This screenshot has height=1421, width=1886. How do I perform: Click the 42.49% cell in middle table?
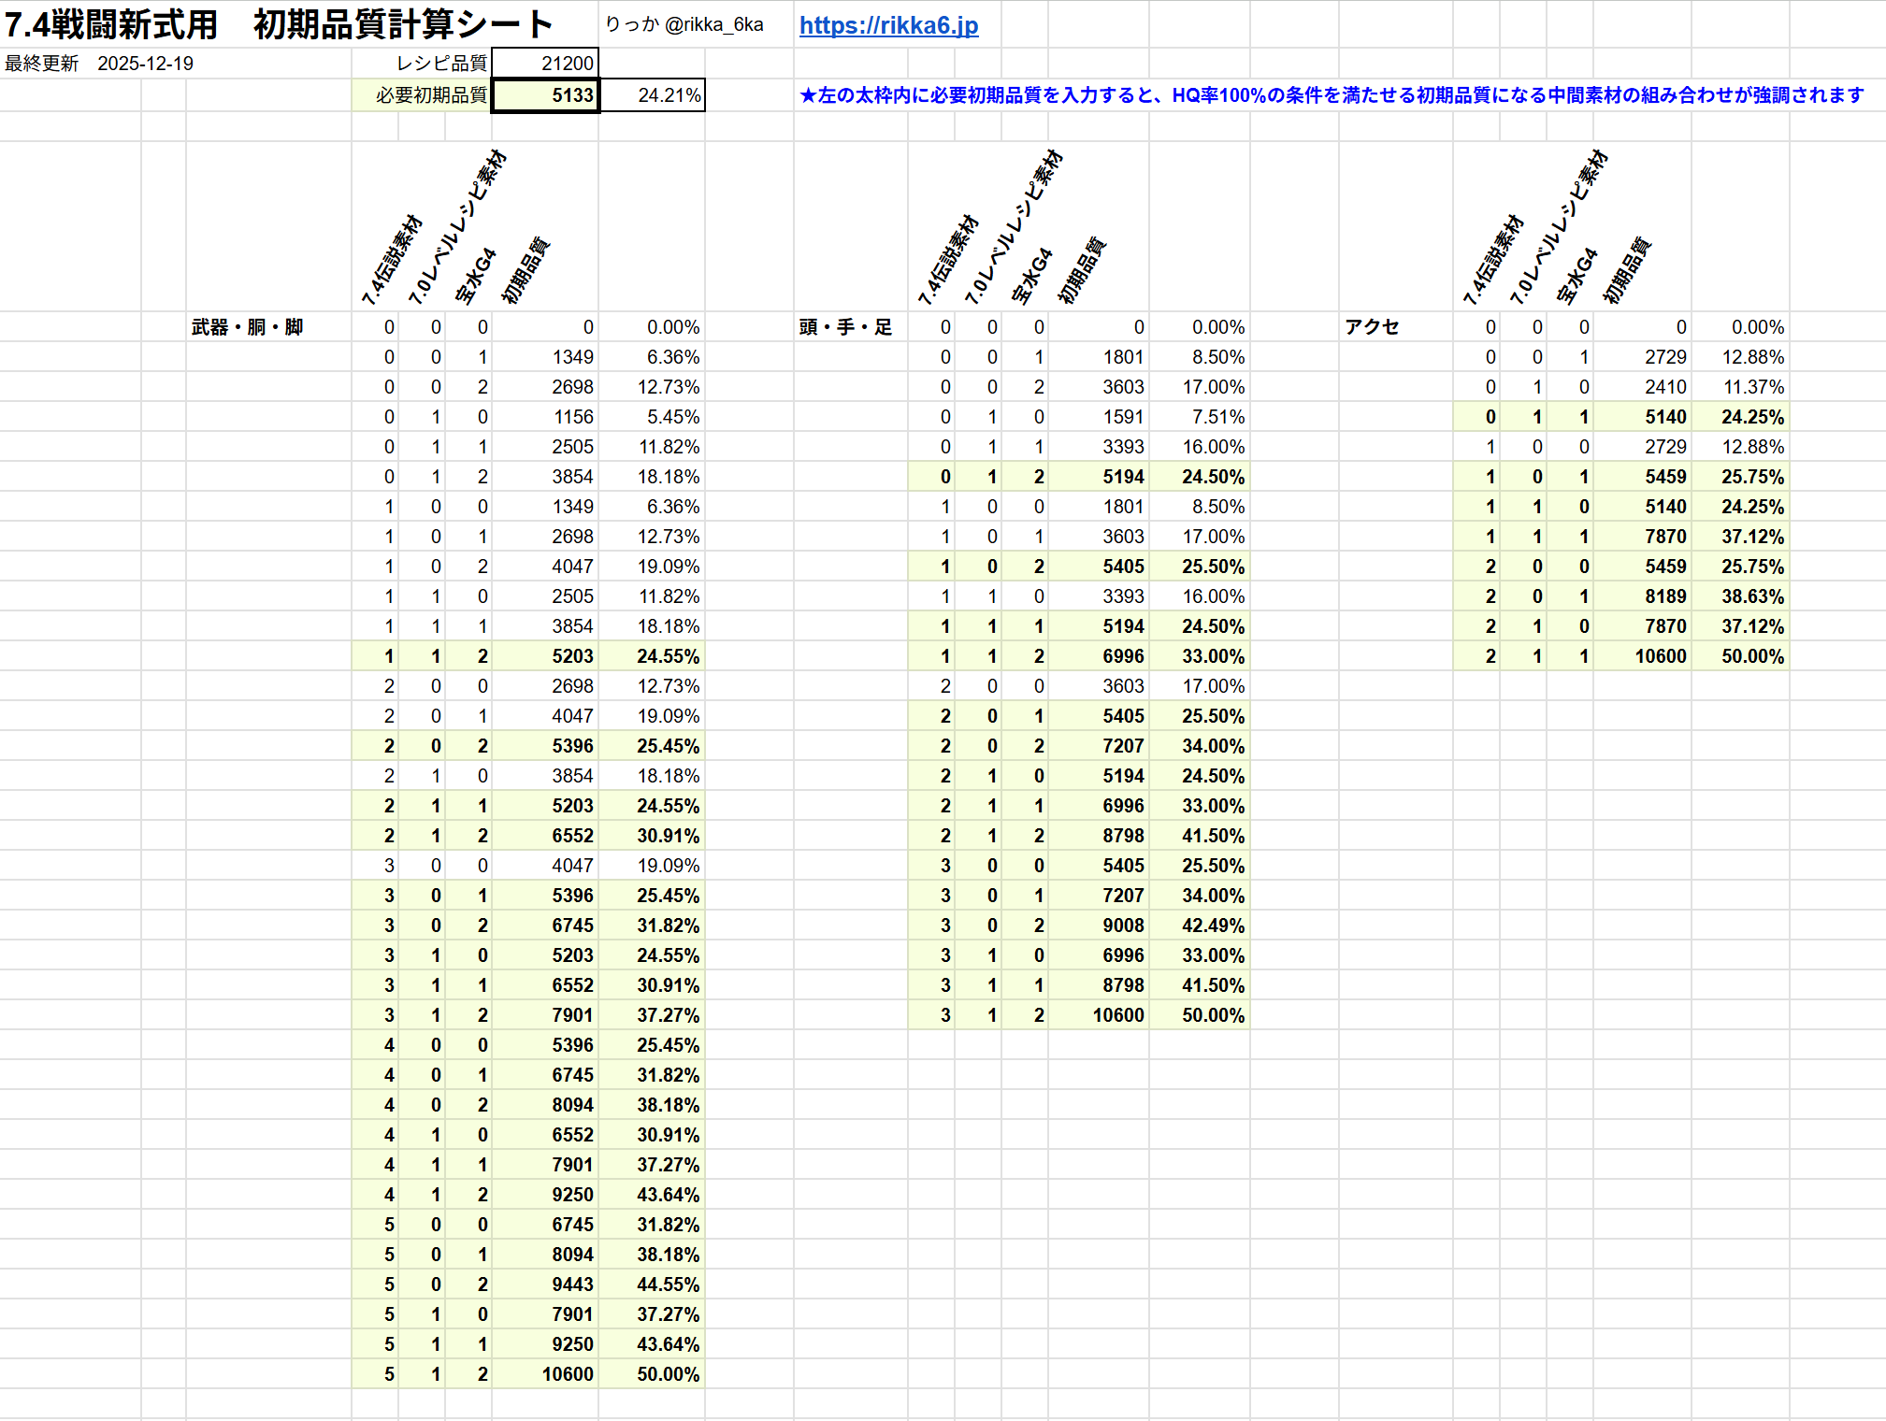(x=1213, y=926)
